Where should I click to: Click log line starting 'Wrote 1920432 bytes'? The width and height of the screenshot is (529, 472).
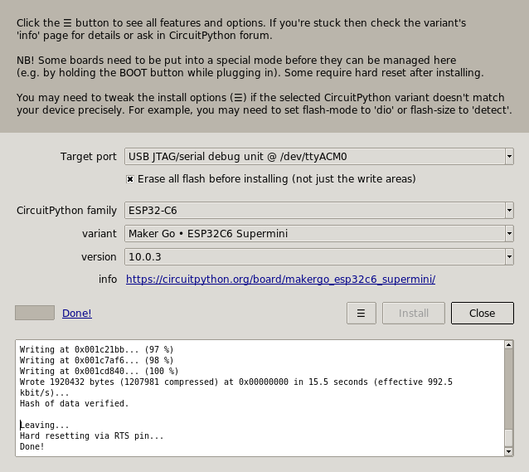235,387
